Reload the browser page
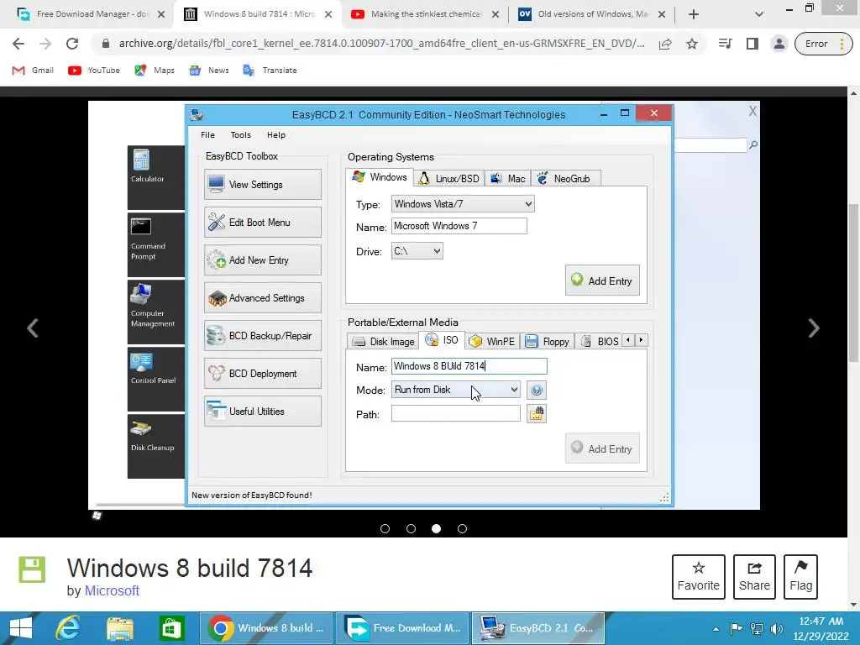 (72, 44)
